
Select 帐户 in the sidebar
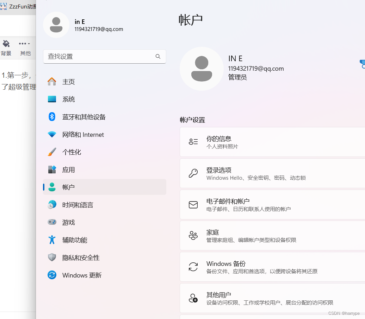[105, 187]
